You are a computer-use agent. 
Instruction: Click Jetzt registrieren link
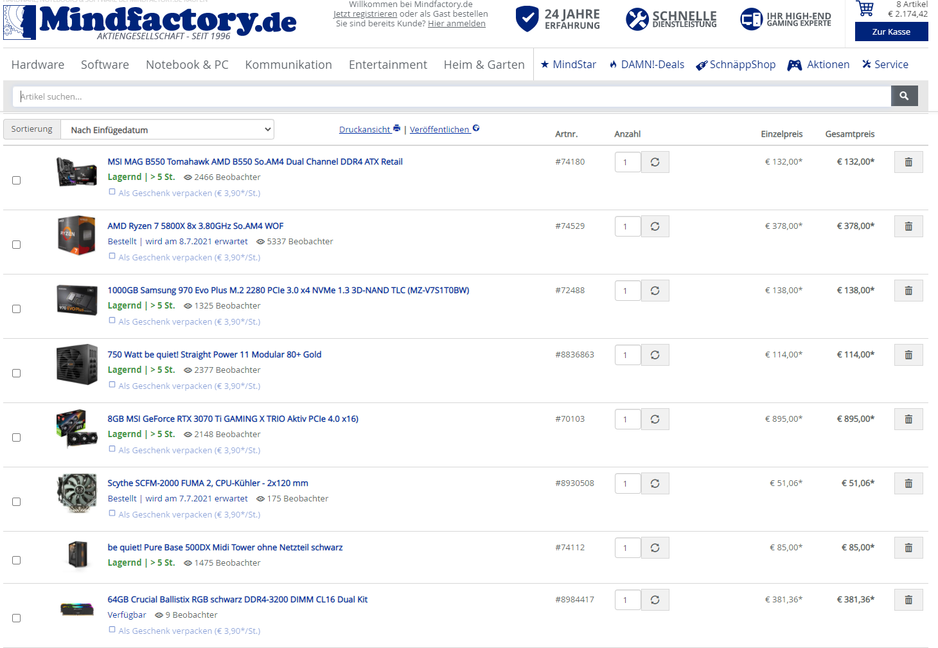365,14
